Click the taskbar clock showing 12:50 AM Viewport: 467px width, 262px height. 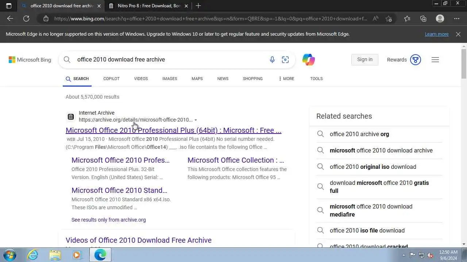[448, 255]
